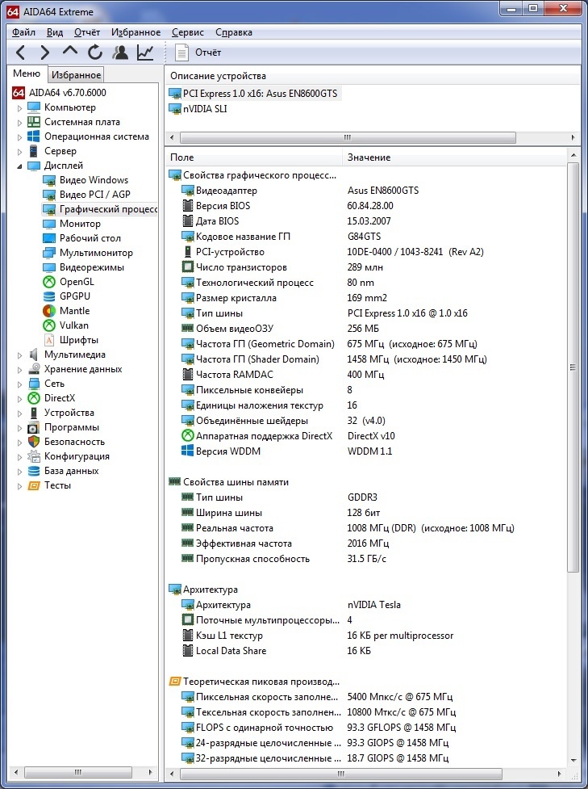Open the graph chart toolbar icon
The image size is (588, 789).
click(145, 53)
